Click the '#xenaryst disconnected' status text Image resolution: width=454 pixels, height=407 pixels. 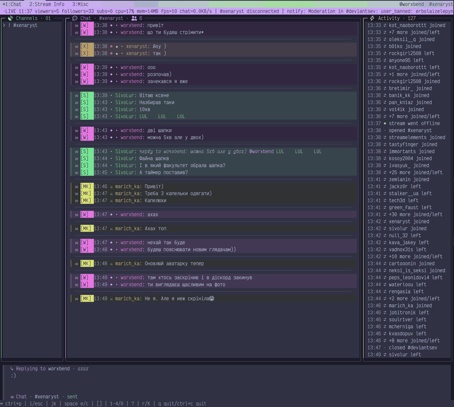pos(249,11)
